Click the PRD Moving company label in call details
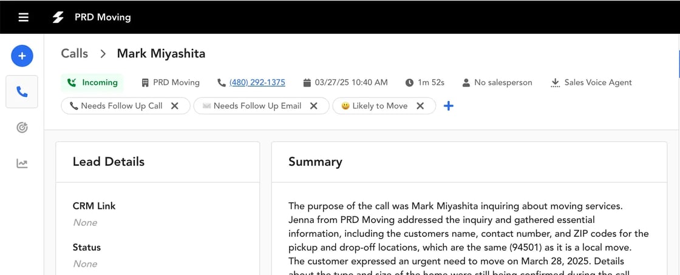 pyautogui.click(x=176, y=82)
